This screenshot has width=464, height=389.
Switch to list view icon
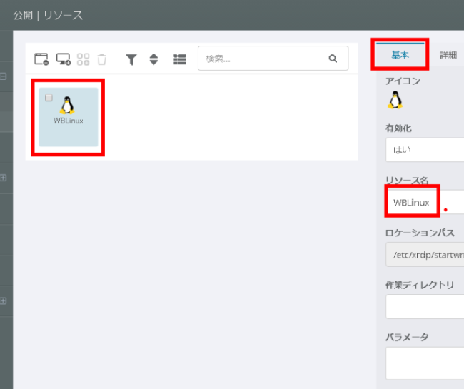click(180, 59)
